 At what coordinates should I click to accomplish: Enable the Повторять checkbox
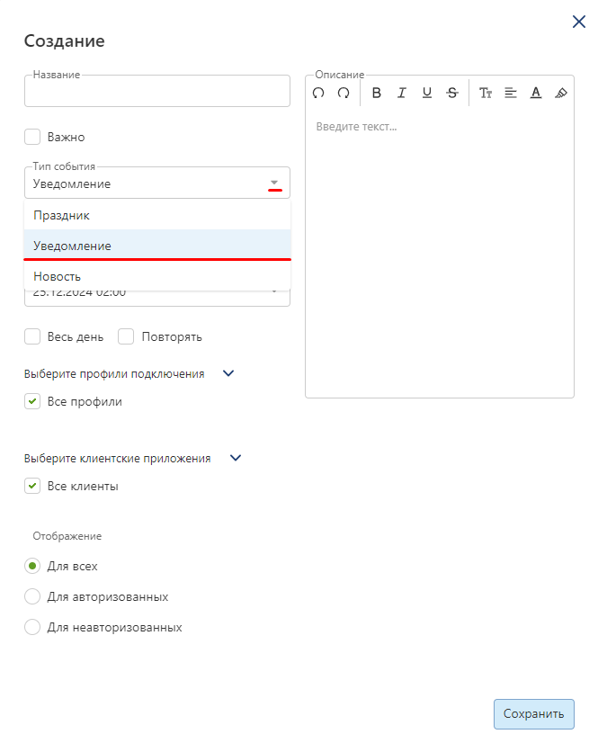click(x=126, y=336)
